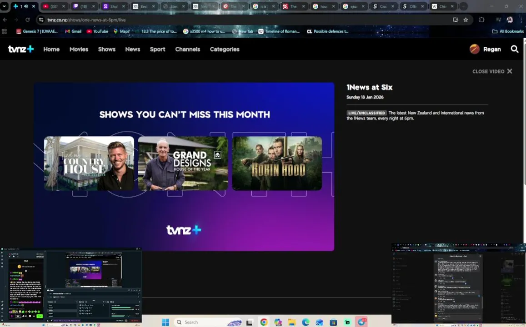Open the TVNZ+ search magnifier

click(x=514, y=49)
